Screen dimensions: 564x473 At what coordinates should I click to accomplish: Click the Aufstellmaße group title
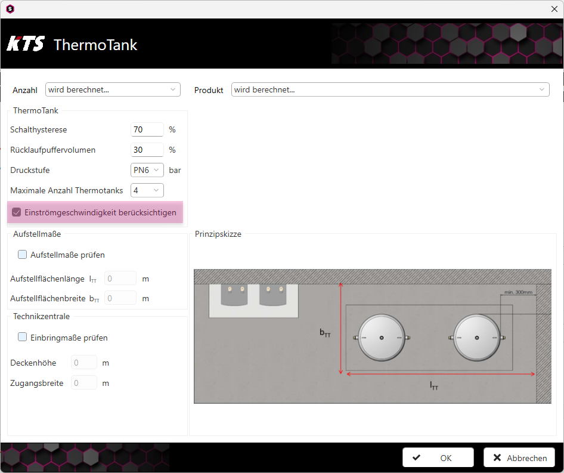point(37,234)
